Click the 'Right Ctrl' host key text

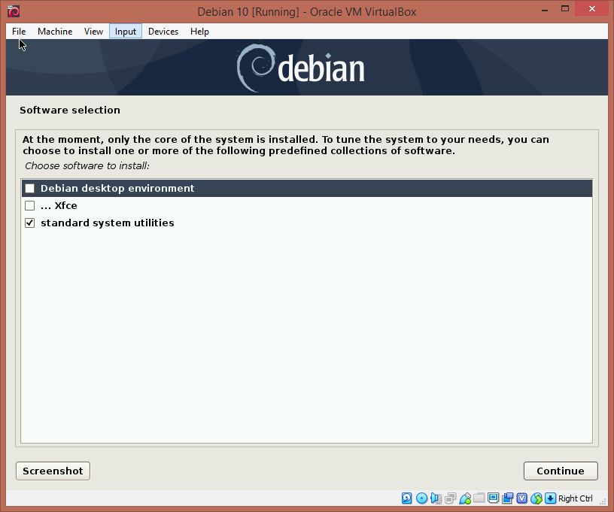tap(575, 498)
